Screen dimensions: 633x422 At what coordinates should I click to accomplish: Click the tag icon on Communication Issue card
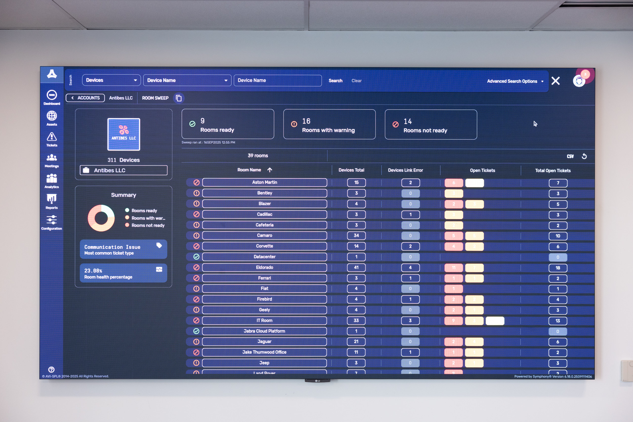point(159,245)
